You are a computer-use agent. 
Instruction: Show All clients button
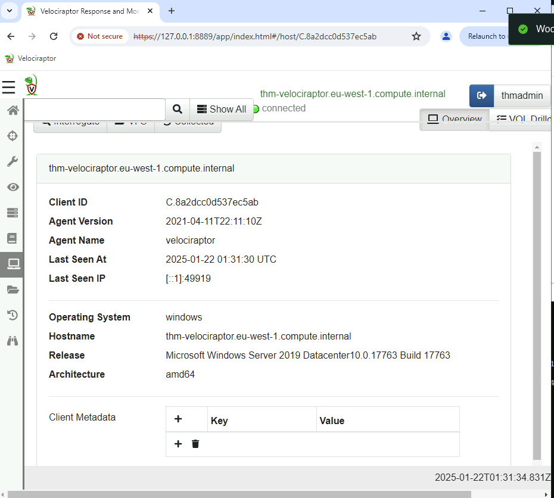click(x=222, y=110)
